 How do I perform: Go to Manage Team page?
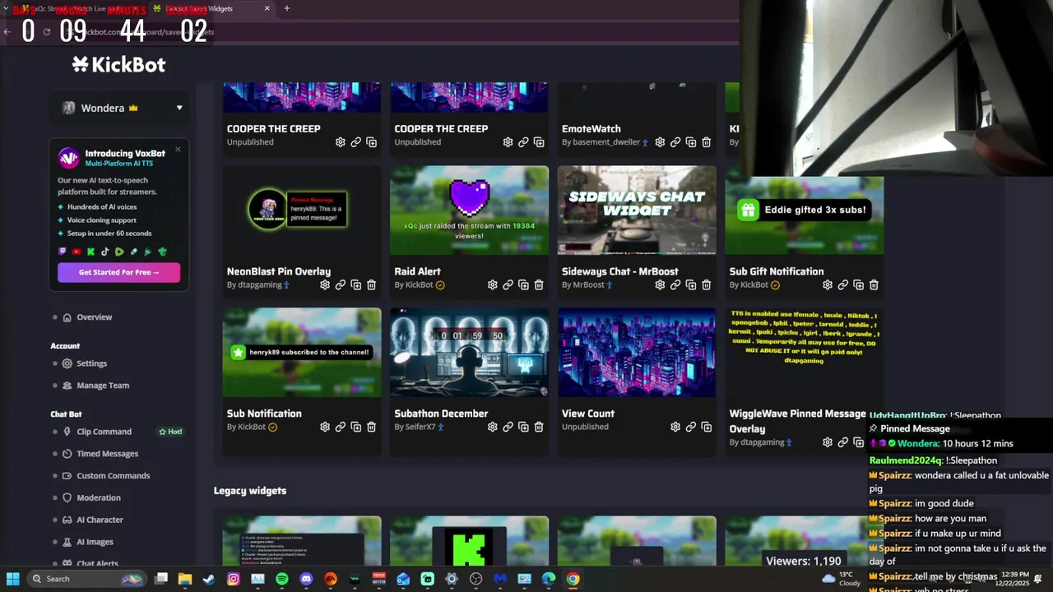point(102,386)
